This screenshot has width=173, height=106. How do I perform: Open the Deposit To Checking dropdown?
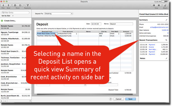pyautogui.click(x=72, y=14)
